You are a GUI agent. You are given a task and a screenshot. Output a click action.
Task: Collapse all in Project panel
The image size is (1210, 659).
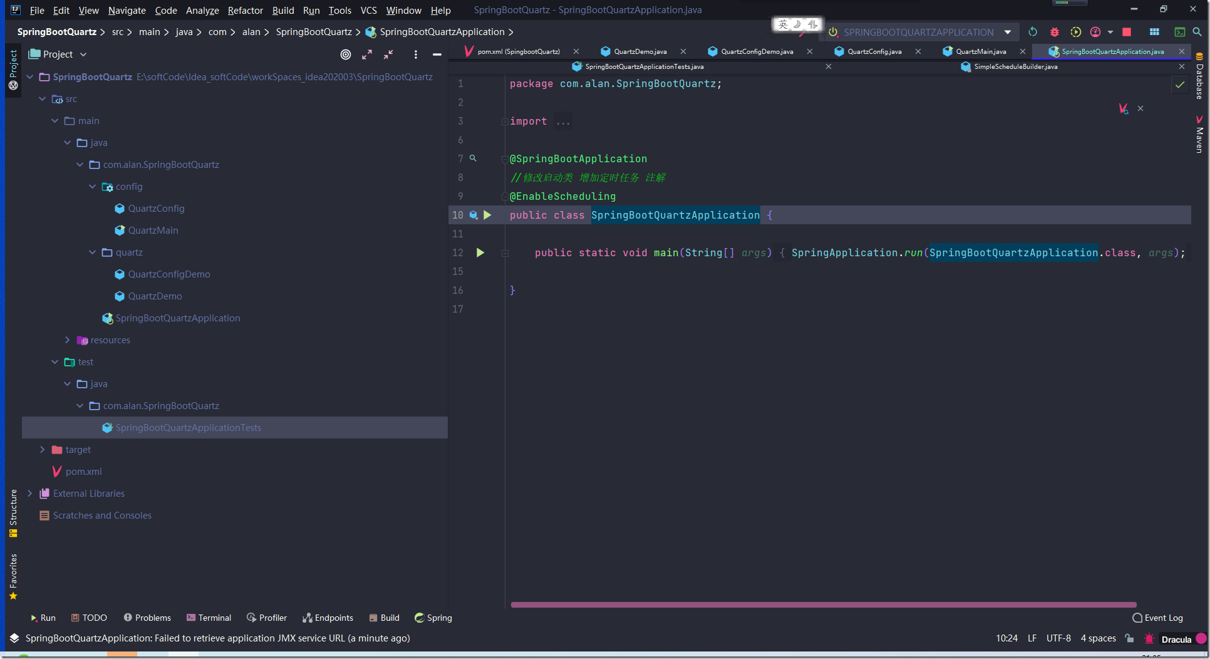(388, 54)
